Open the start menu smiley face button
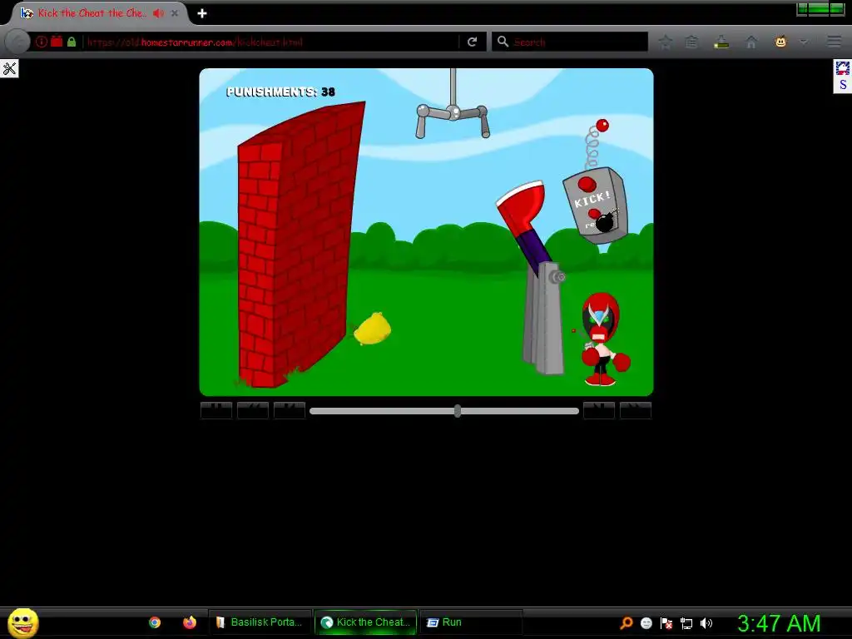852x639 pixels. coord(22,622)
